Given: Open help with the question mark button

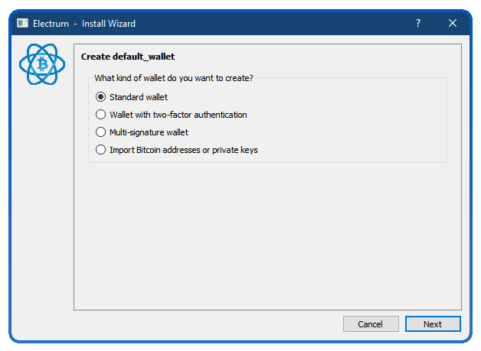Looking at the screenshot, I should [x=417, y=23].
